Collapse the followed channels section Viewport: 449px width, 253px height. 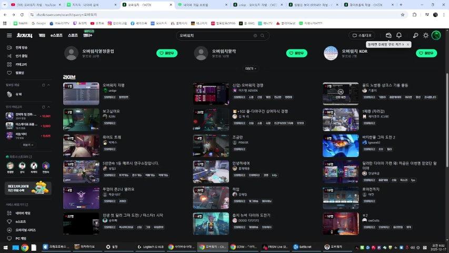coord(48,85)
